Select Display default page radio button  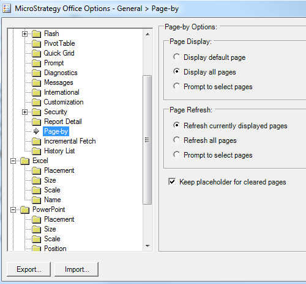coord(177,57)
